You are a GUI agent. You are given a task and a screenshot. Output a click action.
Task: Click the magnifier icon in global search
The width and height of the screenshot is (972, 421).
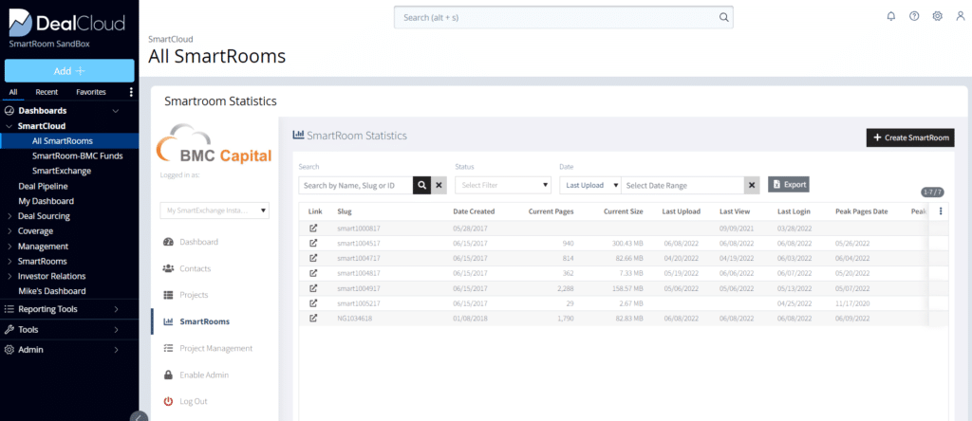[x=723, y=17]
